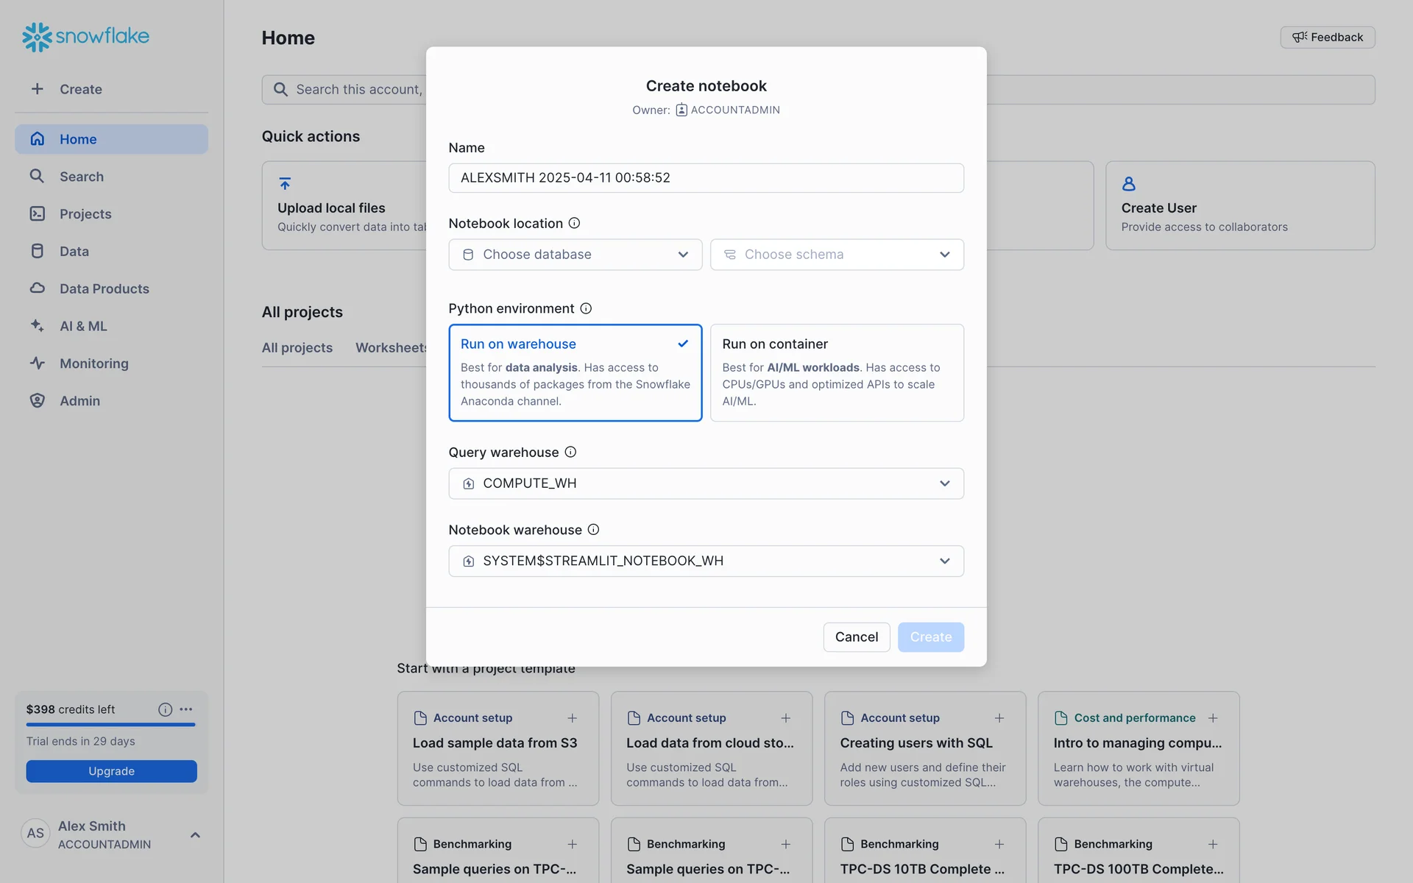This screenshot has height=883, width=1413.
Task: Select Run on container environment
Action: coord(836,372)
